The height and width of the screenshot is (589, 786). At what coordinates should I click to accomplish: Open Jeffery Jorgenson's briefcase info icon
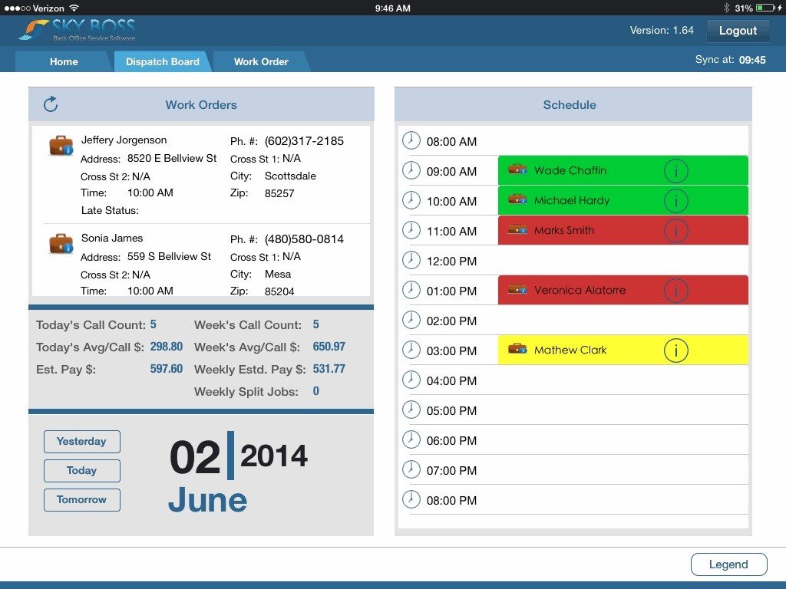(x=61, y=145)
